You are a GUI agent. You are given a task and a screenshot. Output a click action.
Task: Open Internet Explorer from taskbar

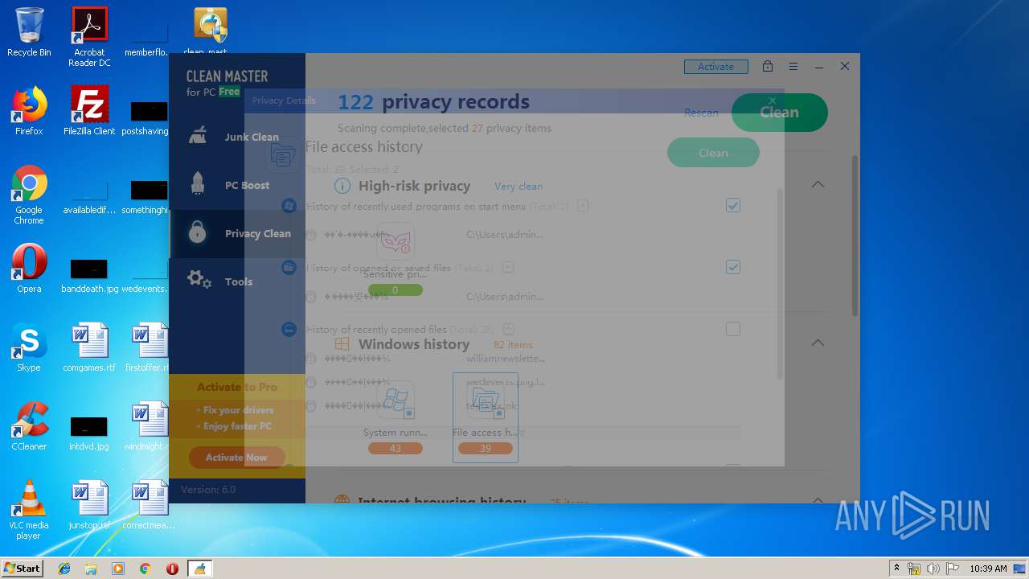[x=64, y=569]
